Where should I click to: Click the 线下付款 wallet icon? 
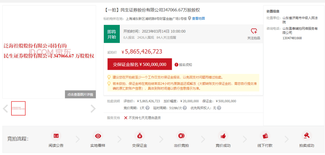coord(265,136)
